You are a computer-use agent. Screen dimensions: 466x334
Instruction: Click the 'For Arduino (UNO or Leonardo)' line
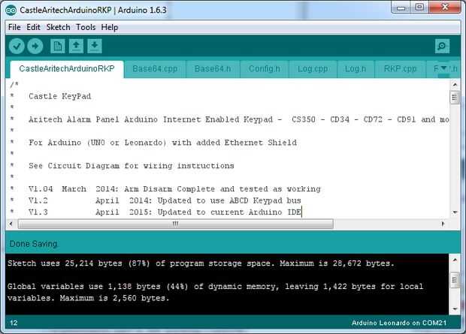162,143
